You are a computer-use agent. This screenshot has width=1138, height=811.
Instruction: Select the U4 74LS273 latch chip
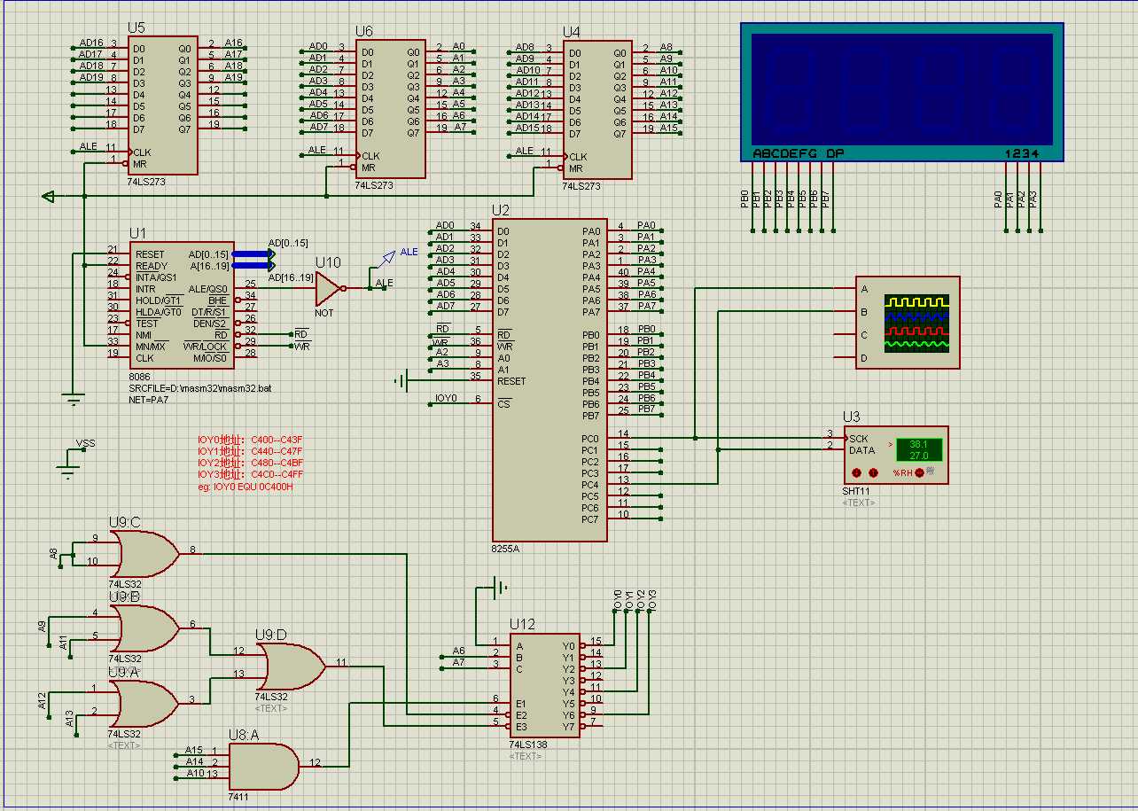click(x=597, y=109)
